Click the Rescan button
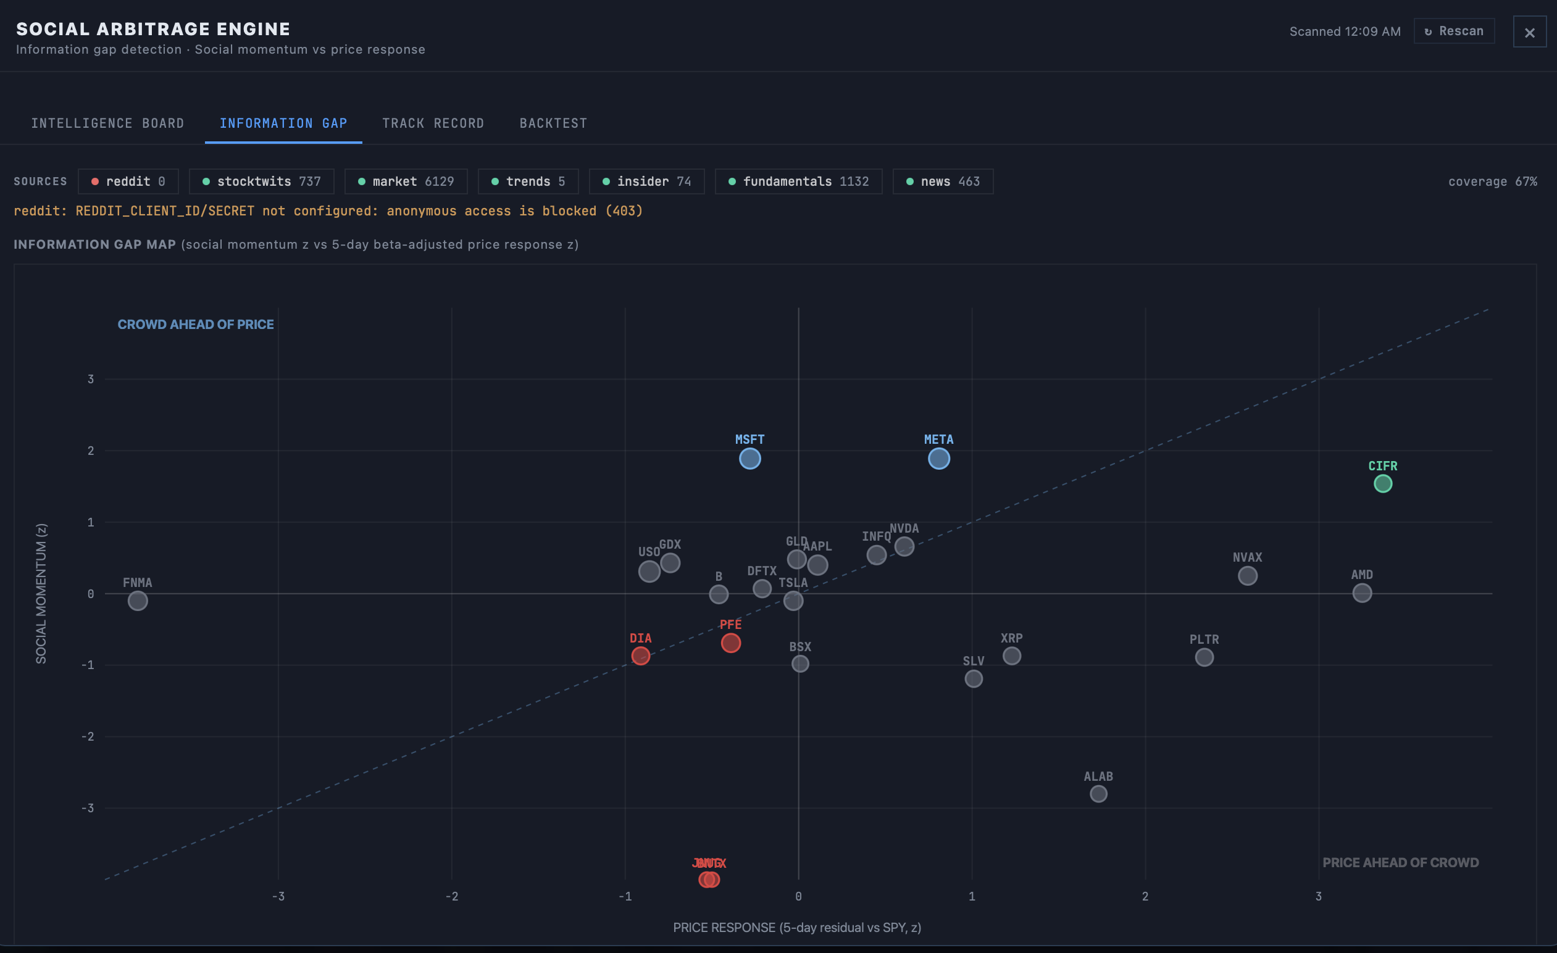Image resolution: width=1557 pixels, height=953 pixels. coord(1453,31)
